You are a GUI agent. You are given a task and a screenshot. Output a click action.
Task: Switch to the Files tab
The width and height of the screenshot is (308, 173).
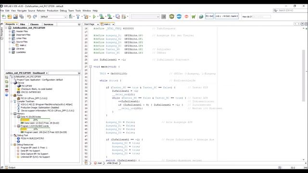pos(23,25)
